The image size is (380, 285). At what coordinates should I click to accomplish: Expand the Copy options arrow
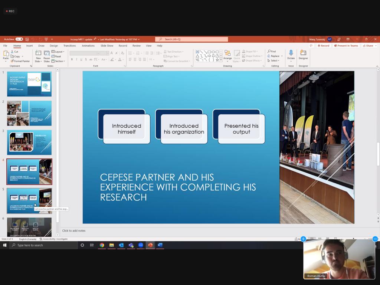pos(23,56)
